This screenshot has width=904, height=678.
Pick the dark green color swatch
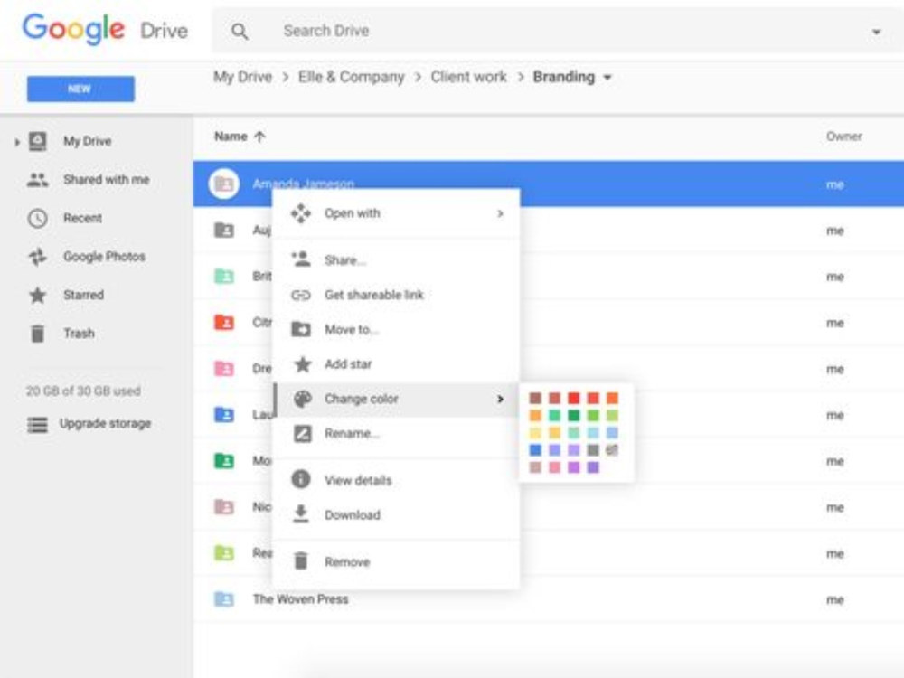574,415
